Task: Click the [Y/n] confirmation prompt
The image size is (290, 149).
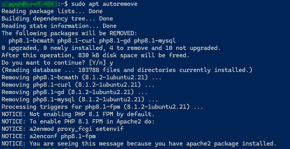Action: click(x=98, y=63)
